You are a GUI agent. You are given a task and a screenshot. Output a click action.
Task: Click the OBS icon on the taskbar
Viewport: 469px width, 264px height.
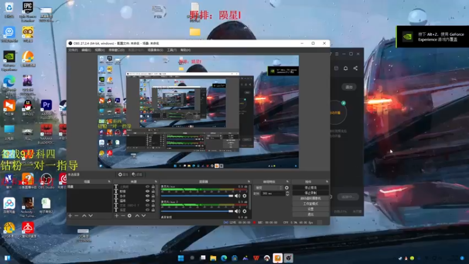point(288,258)
